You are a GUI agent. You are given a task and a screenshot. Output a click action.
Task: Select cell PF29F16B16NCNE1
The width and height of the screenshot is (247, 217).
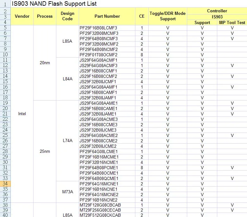point(107,189)
